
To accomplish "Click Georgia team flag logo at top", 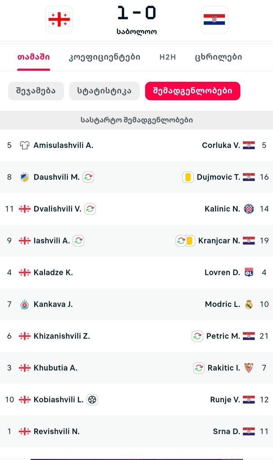I will pyautogui.click(x=59, y=19).
